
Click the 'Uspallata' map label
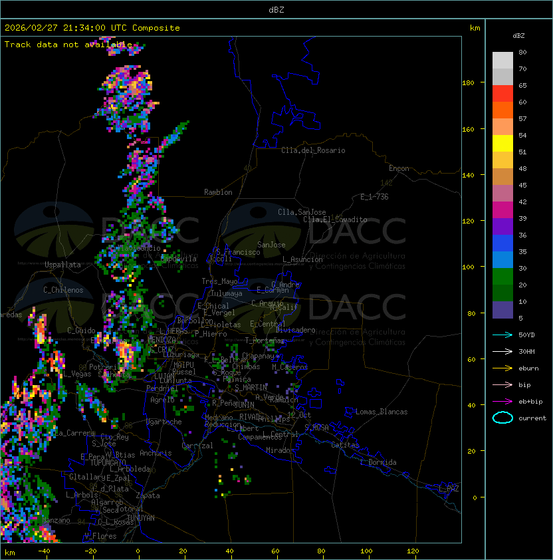62,265
